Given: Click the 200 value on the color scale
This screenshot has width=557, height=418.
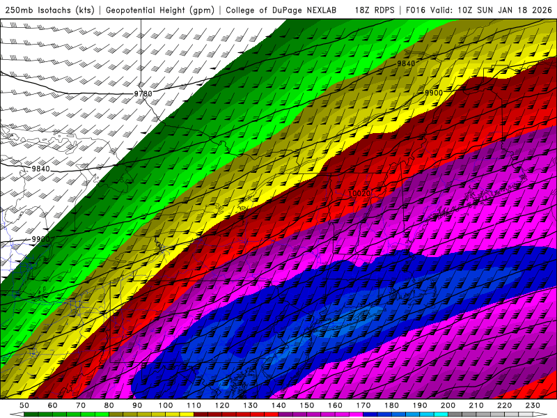Looking at the screenshot, I should [x=448, y=405].
